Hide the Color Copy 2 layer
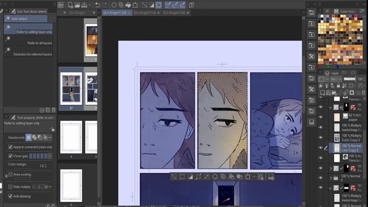 321,137
